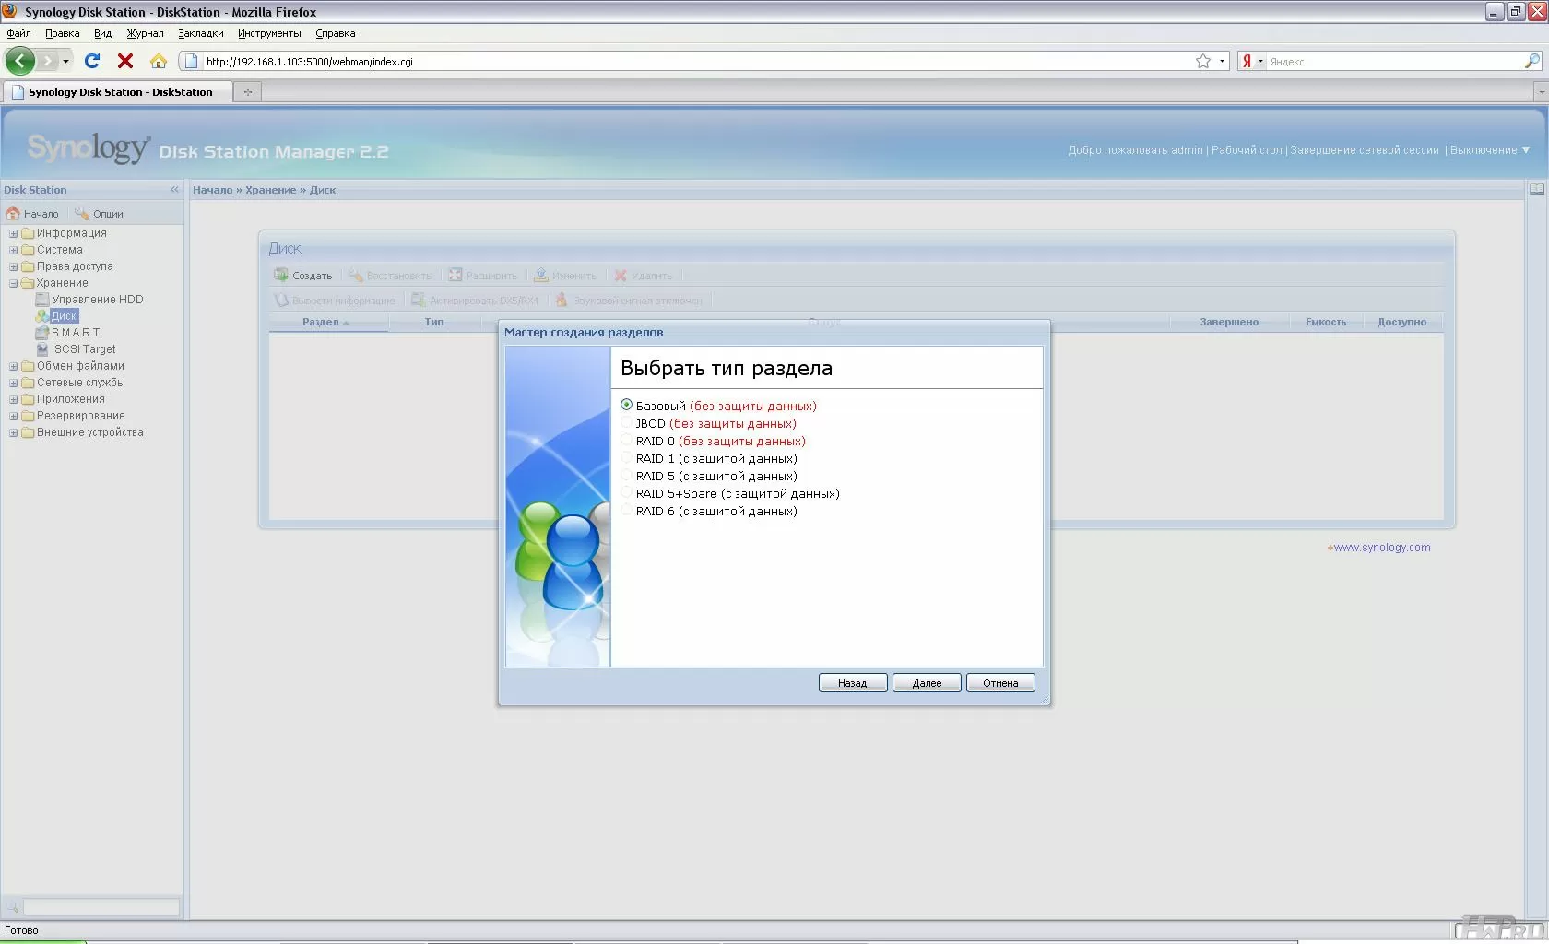This screenshot has width=1549, height=944.
Task: Expand the Сетевые службы tree node
Action: [x=14, y=383]
